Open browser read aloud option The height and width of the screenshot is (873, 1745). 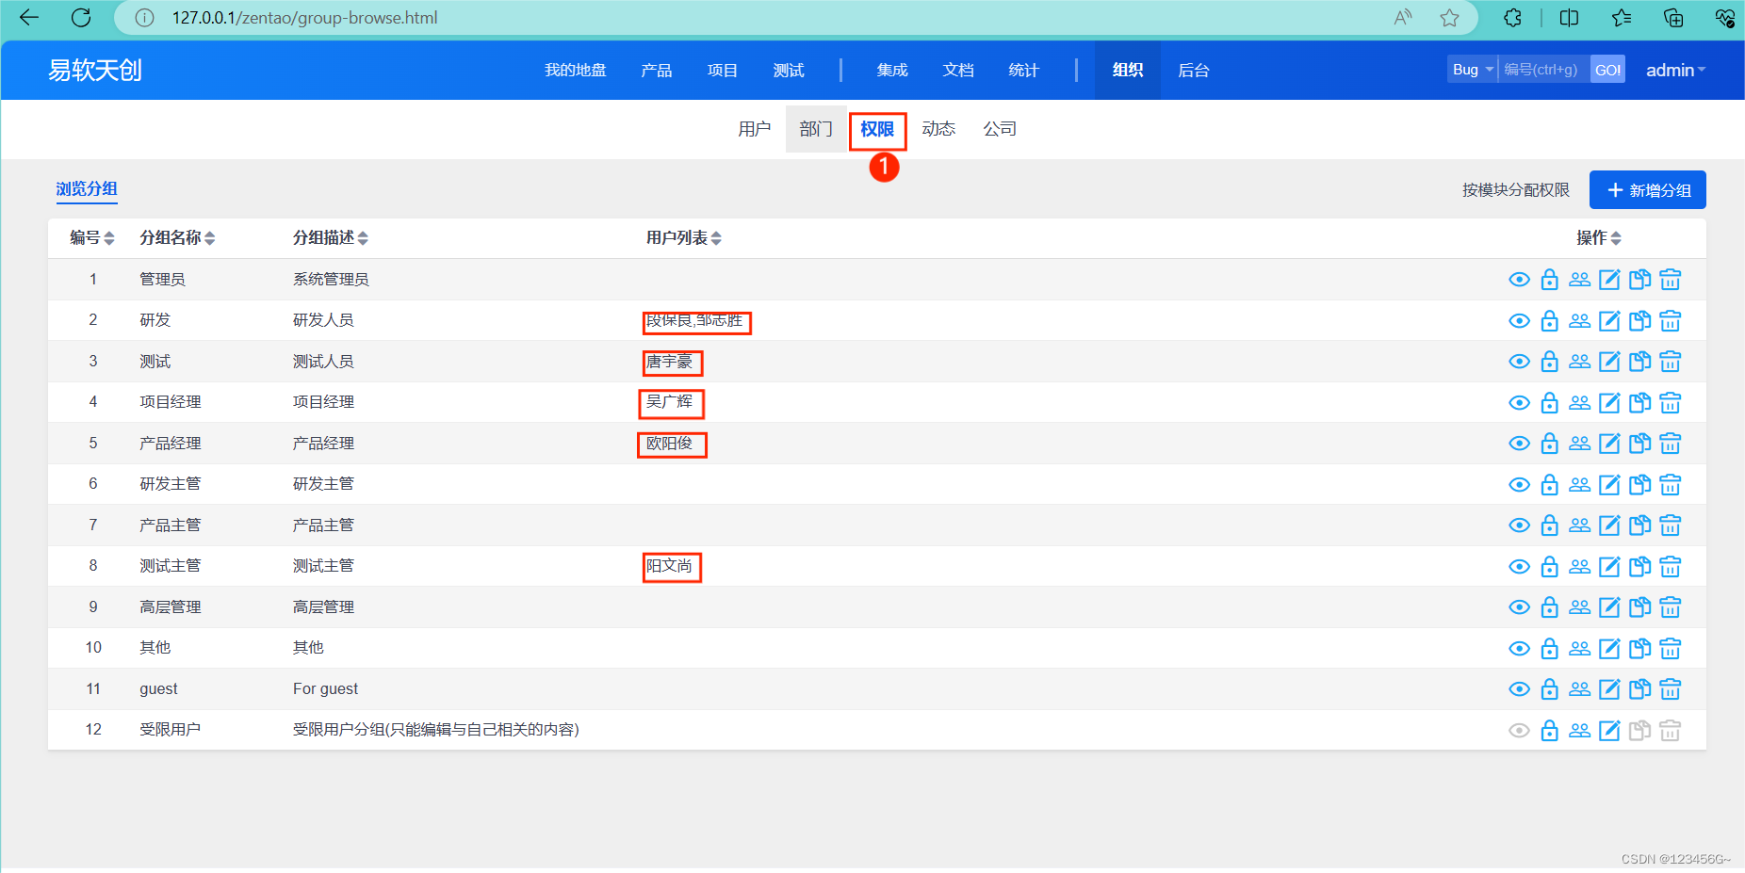pyautogui.click(x=1403, y=18)
